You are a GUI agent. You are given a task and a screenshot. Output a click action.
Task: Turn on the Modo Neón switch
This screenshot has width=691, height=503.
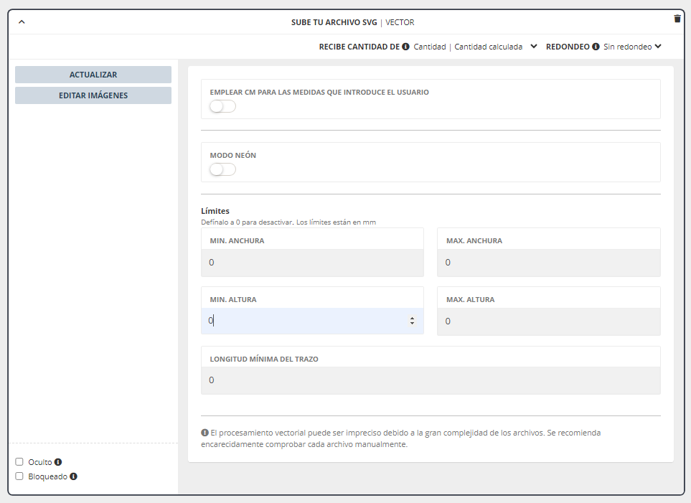point(222,170)
